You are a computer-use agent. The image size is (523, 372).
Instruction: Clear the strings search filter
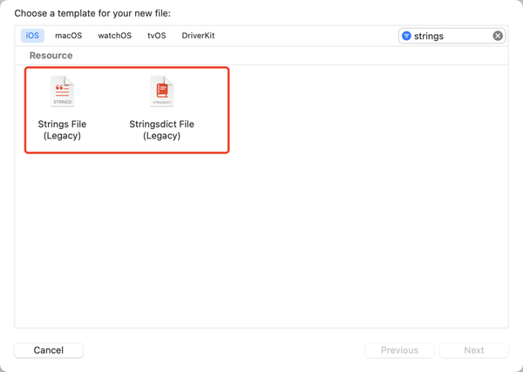coord(498,36)
